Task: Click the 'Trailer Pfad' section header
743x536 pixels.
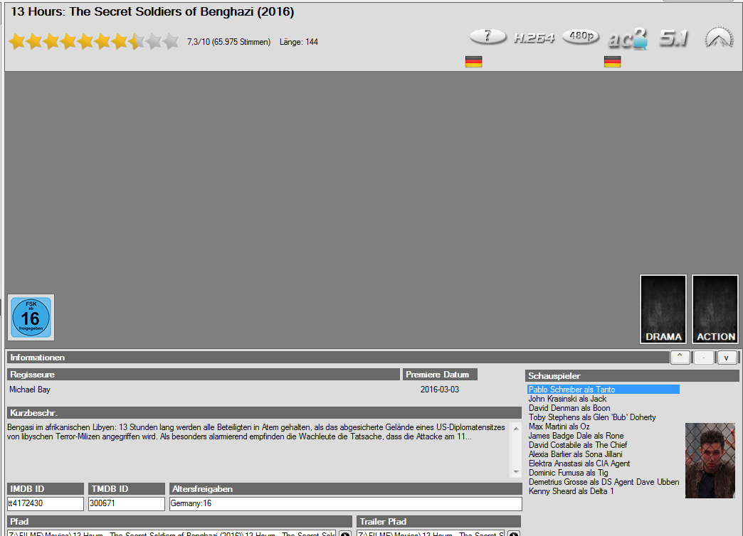Action: (439, 521)
